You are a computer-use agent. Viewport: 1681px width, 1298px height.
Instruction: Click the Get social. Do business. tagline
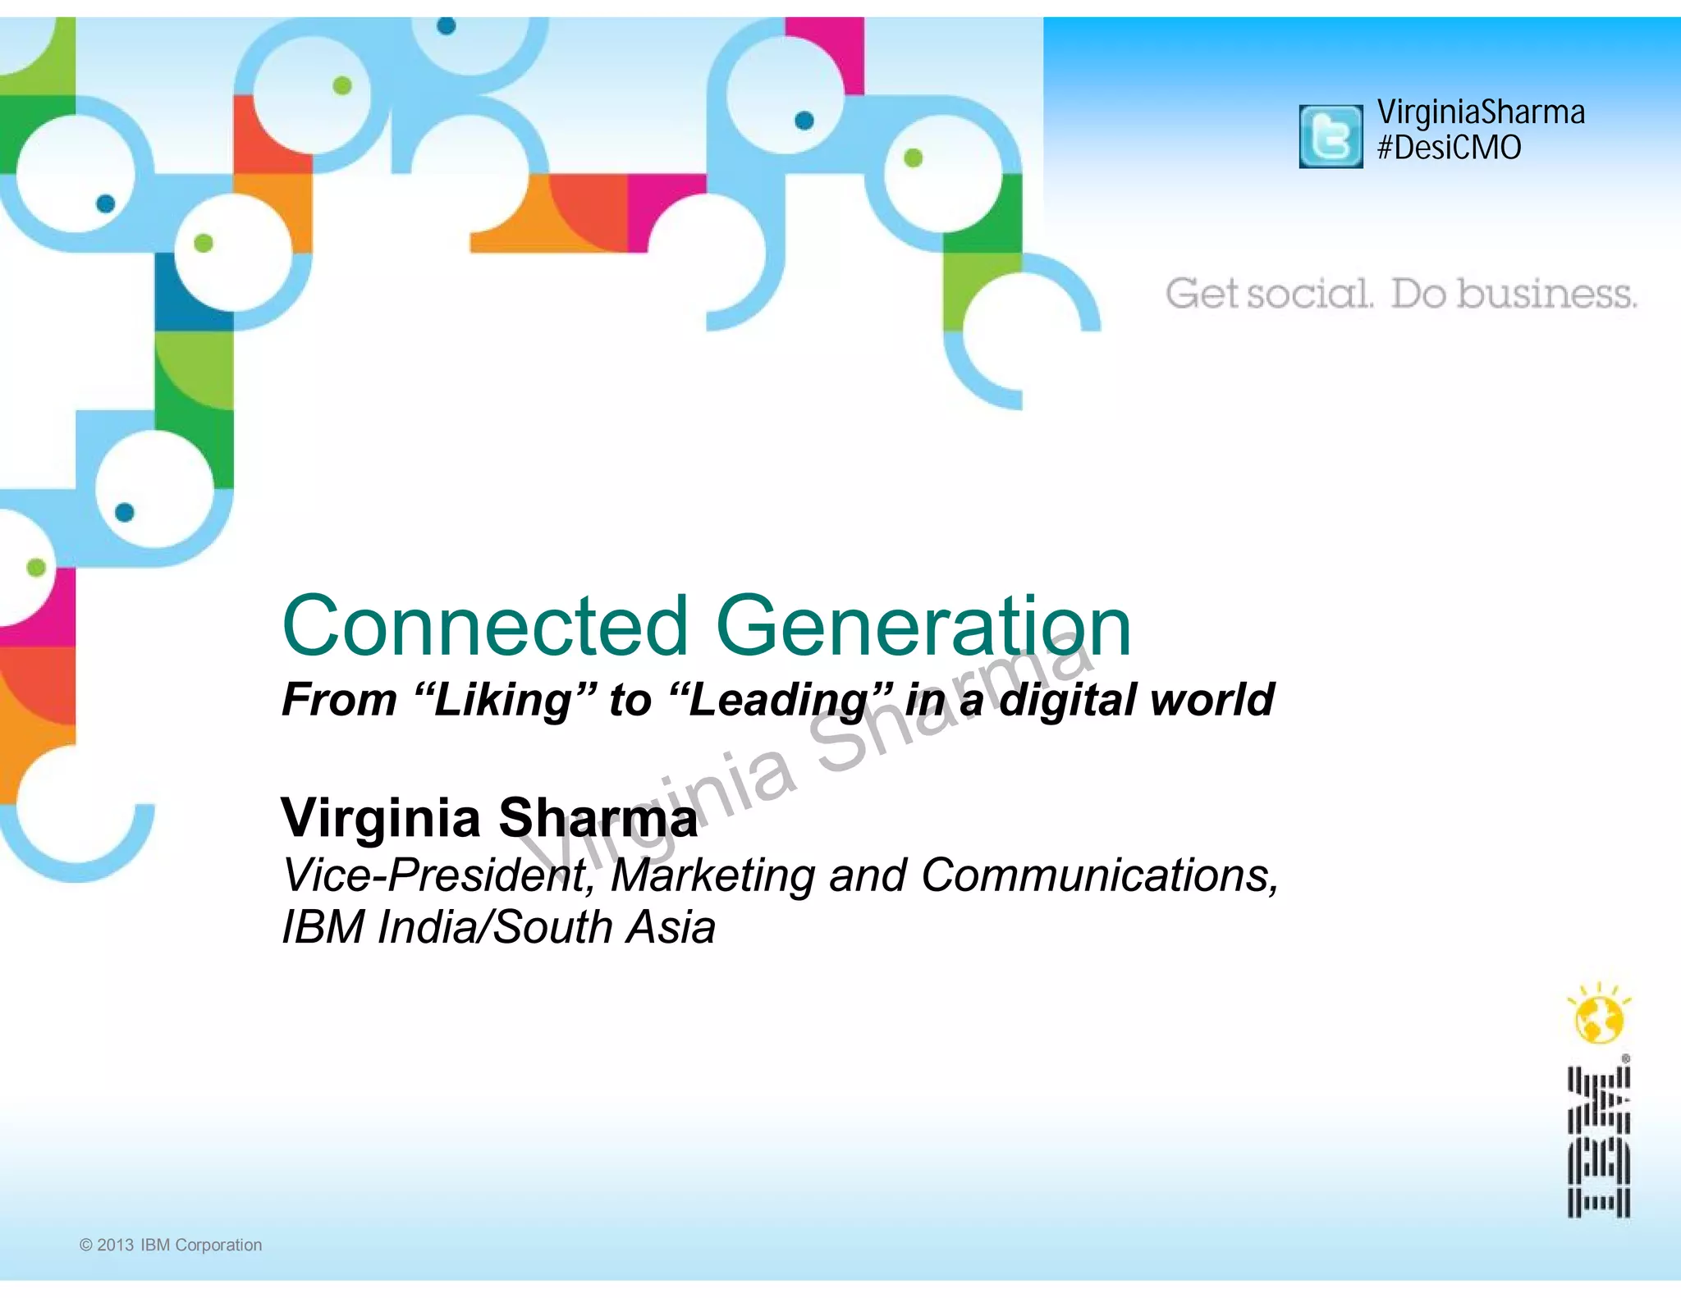point(1400,294)
